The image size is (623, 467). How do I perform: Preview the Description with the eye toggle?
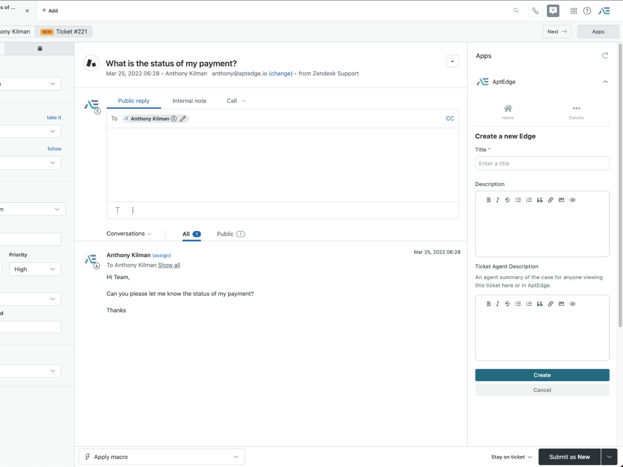click(572, 199)
